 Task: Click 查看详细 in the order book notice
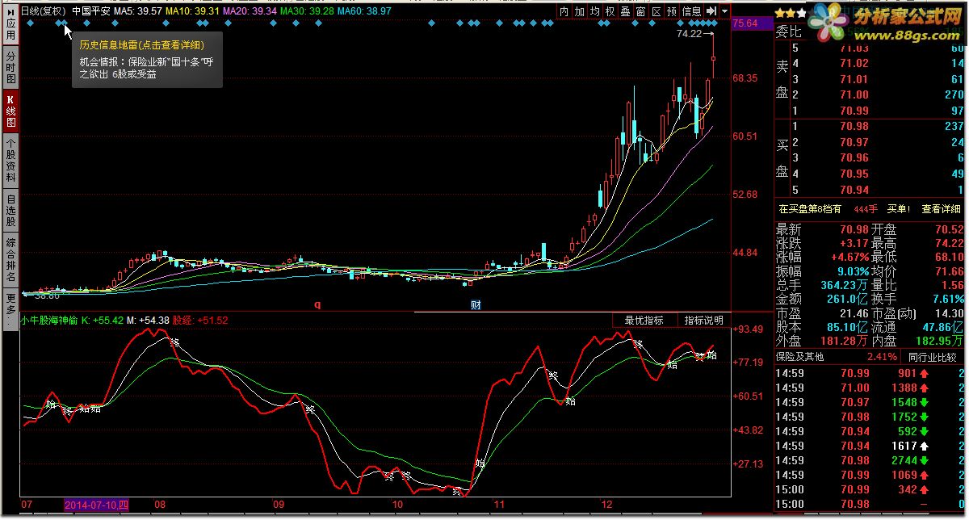pyautogui.click(x=941, y=209)
